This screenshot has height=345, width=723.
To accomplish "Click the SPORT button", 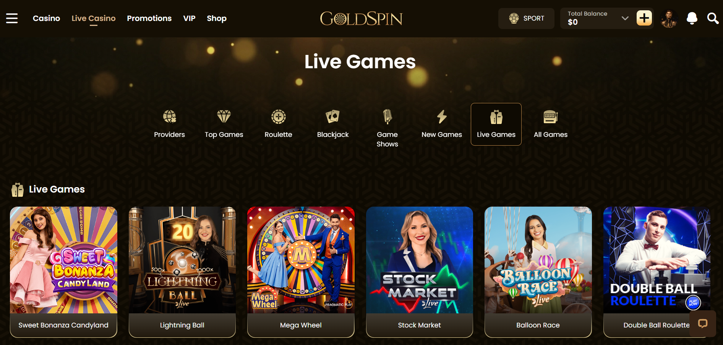I will 526,18.
